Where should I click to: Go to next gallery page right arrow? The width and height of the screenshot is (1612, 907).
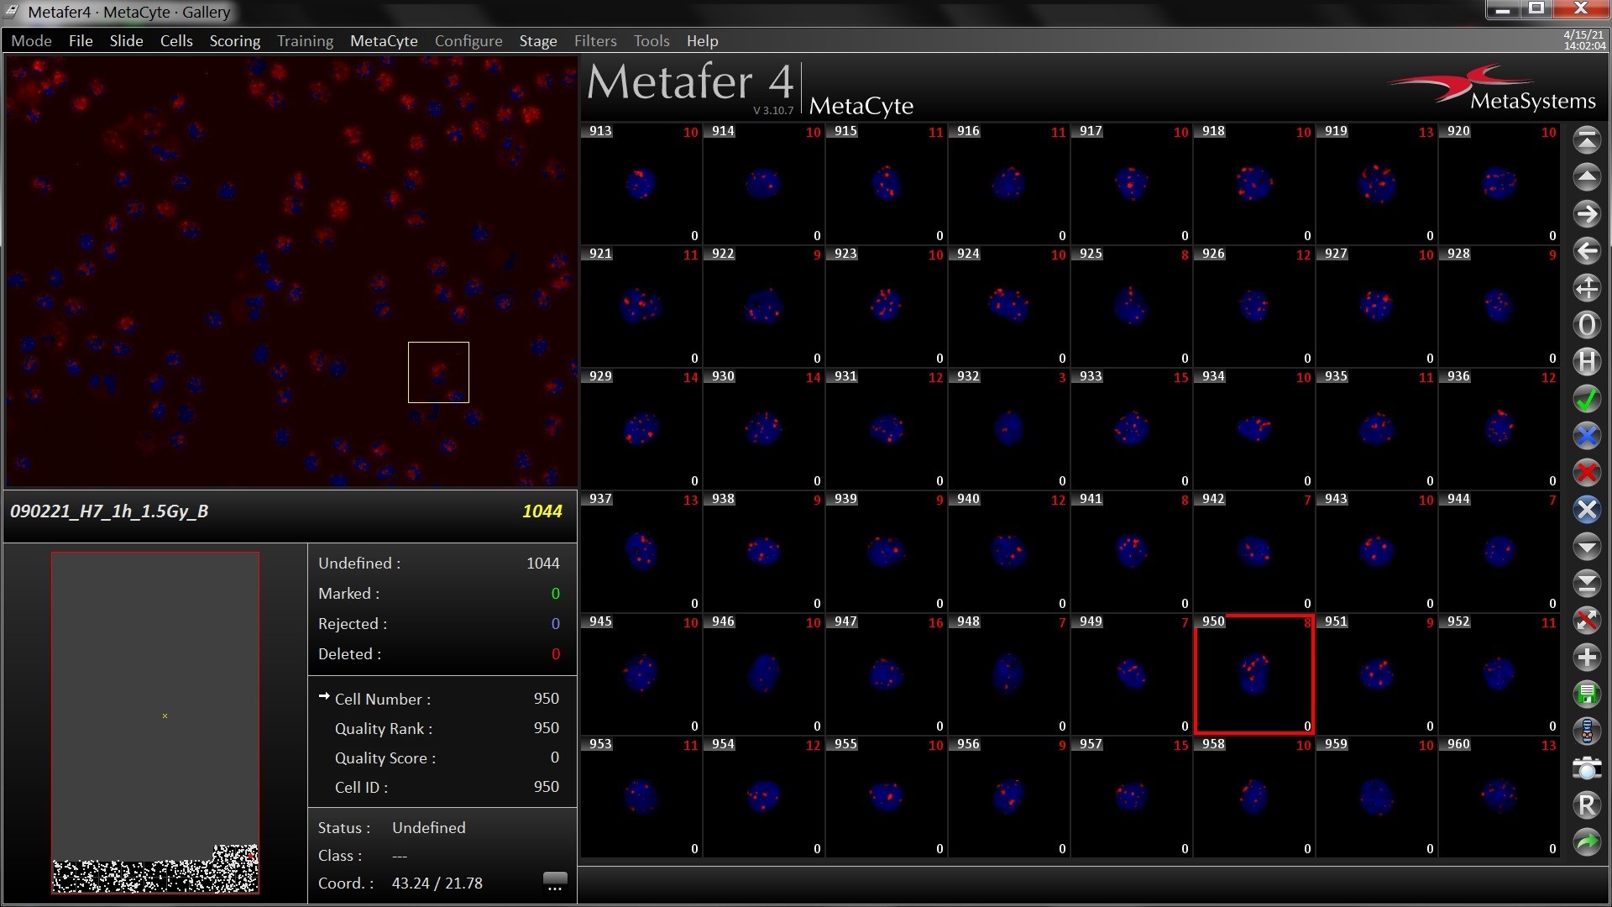click(1586, 214)
